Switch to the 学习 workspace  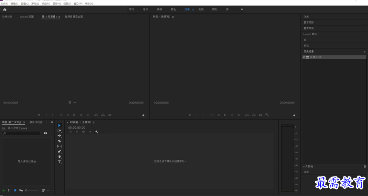point(131,9)
